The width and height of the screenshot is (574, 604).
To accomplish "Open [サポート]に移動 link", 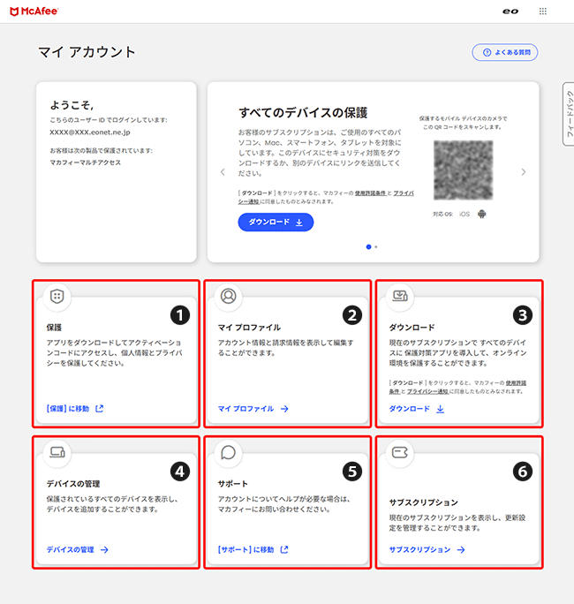I will tap(245, 549).
